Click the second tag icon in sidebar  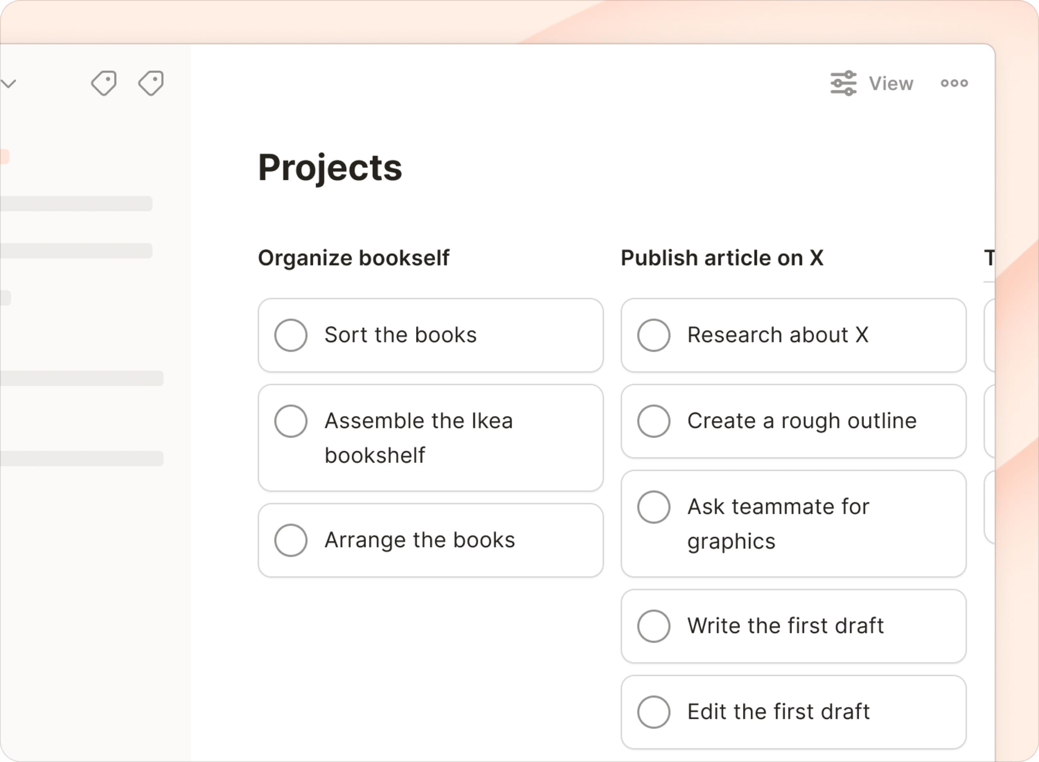tap(151, 83)
